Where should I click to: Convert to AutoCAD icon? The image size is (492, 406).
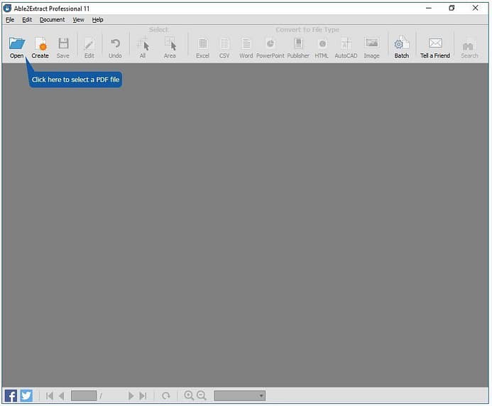pyautogui.click(x=346, y=43)
